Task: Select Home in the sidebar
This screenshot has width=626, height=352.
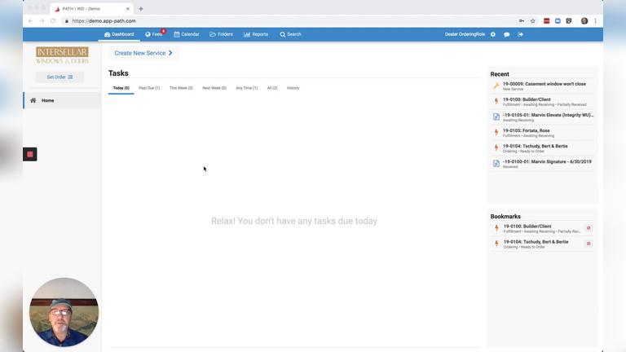Action: 62,100
